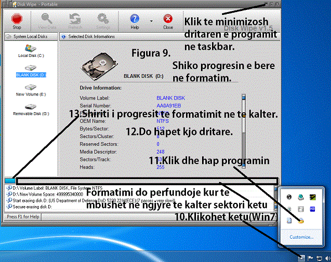Click the teal globe tray icon
The height and width of the screenshot is (262, 331).
(301, 197)
